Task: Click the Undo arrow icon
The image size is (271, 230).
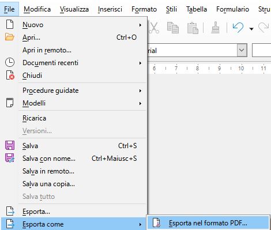Action: click(238, 28)
